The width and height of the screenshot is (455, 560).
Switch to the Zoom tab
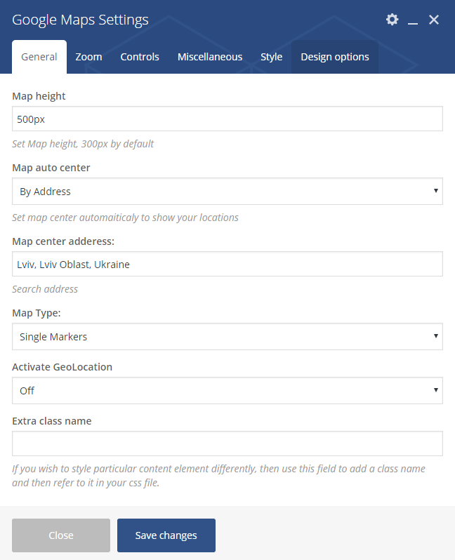point(88,57)
